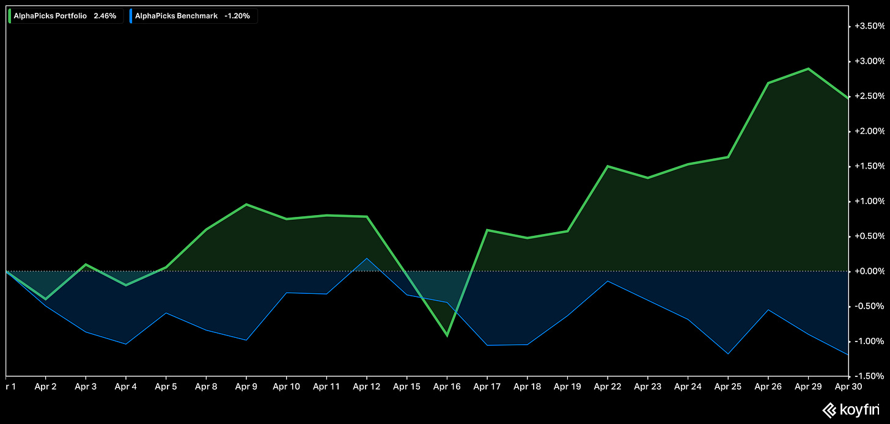Screen dimensions: 890x424
Task: Click the Apr 4 date label
Action: point(125,387)
